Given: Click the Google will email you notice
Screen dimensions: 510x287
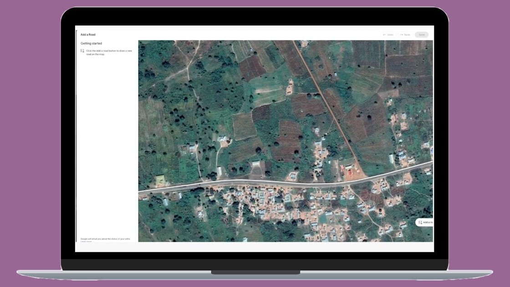Looking at the screenshot, I should [105, 239].
